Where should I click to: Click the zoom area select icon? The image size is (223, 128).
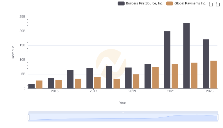coord(211,4)
